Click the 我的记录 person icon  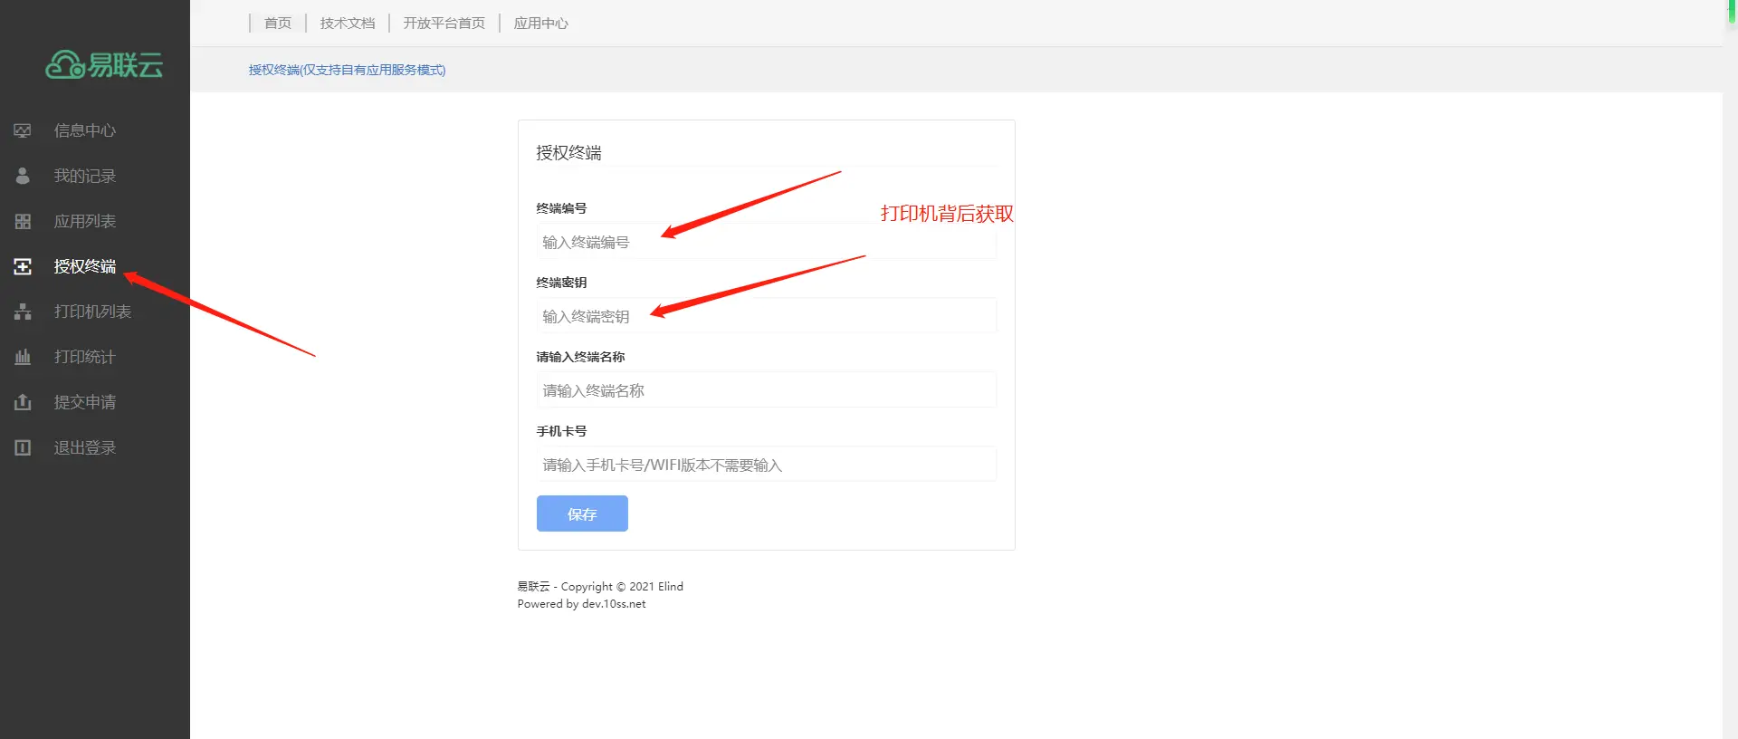click(23, 176)
